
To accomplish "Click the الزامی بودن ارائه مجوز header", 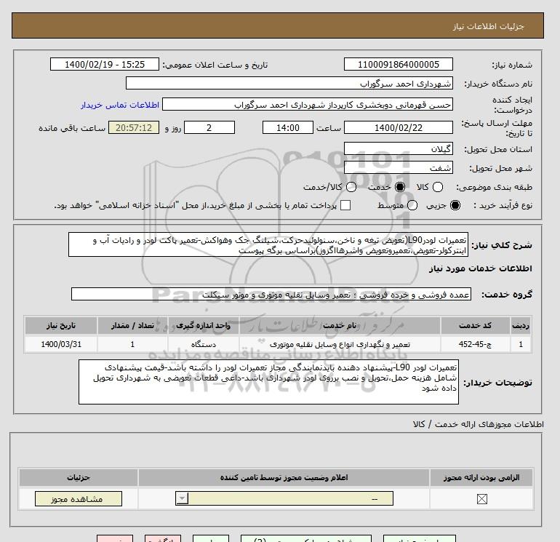I will 481,477.
